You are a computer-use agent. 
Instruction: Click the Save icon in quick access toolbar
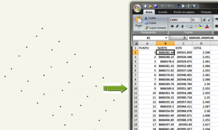(156, 6)
